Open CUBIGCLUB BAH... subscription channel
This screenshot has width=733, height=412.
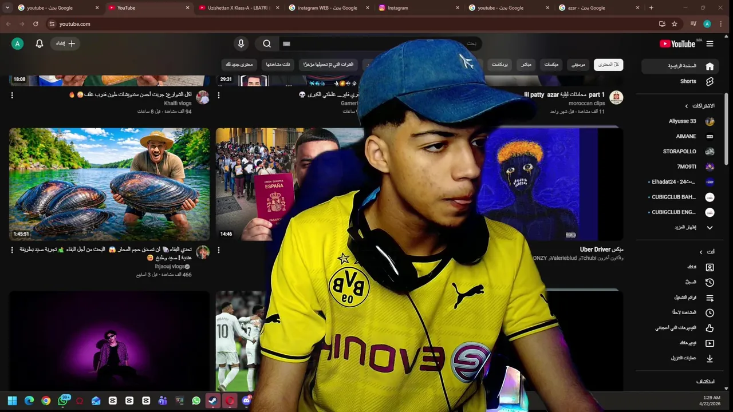coord(680,197)
